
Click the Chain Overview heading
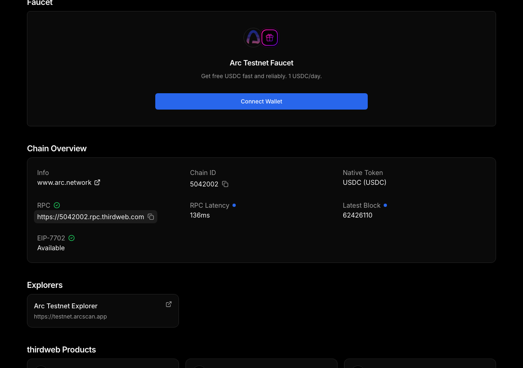57,148
